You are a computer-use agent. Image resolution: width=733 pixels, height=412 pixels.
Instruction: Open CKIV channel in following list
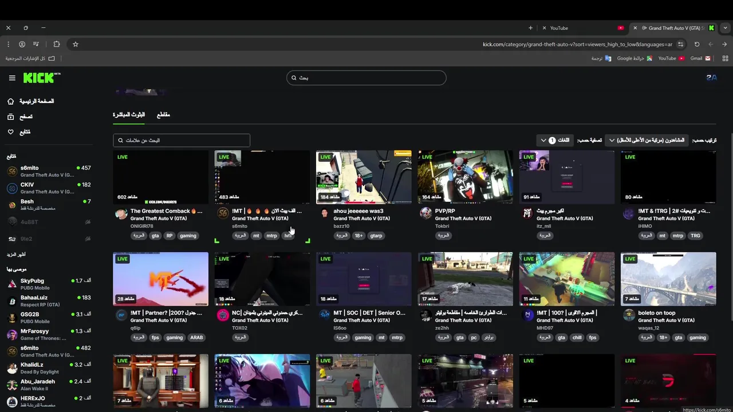coord(49,188)
